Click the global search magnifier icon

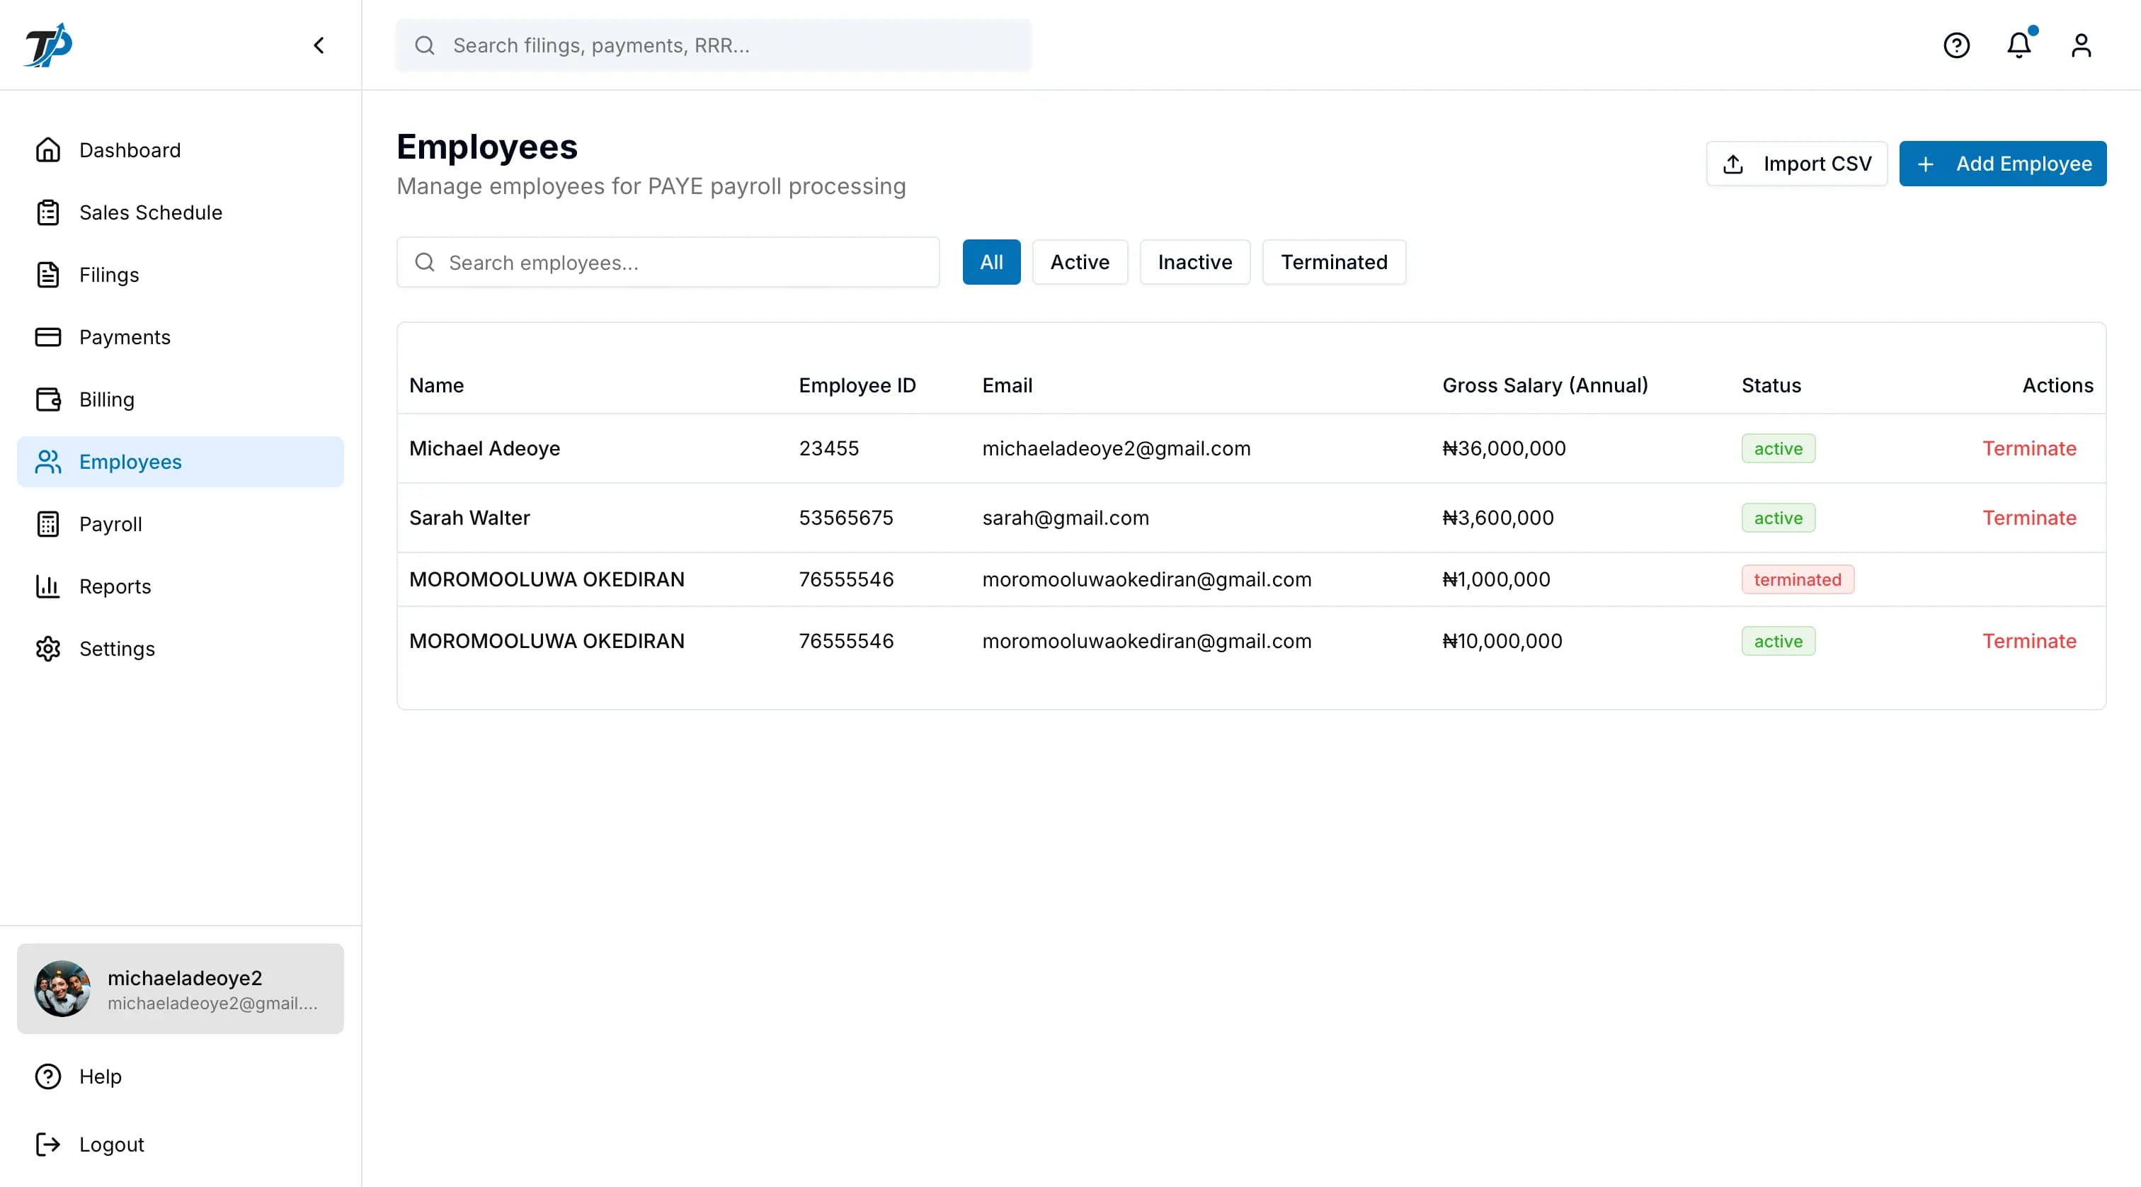(x=425, y=45)
